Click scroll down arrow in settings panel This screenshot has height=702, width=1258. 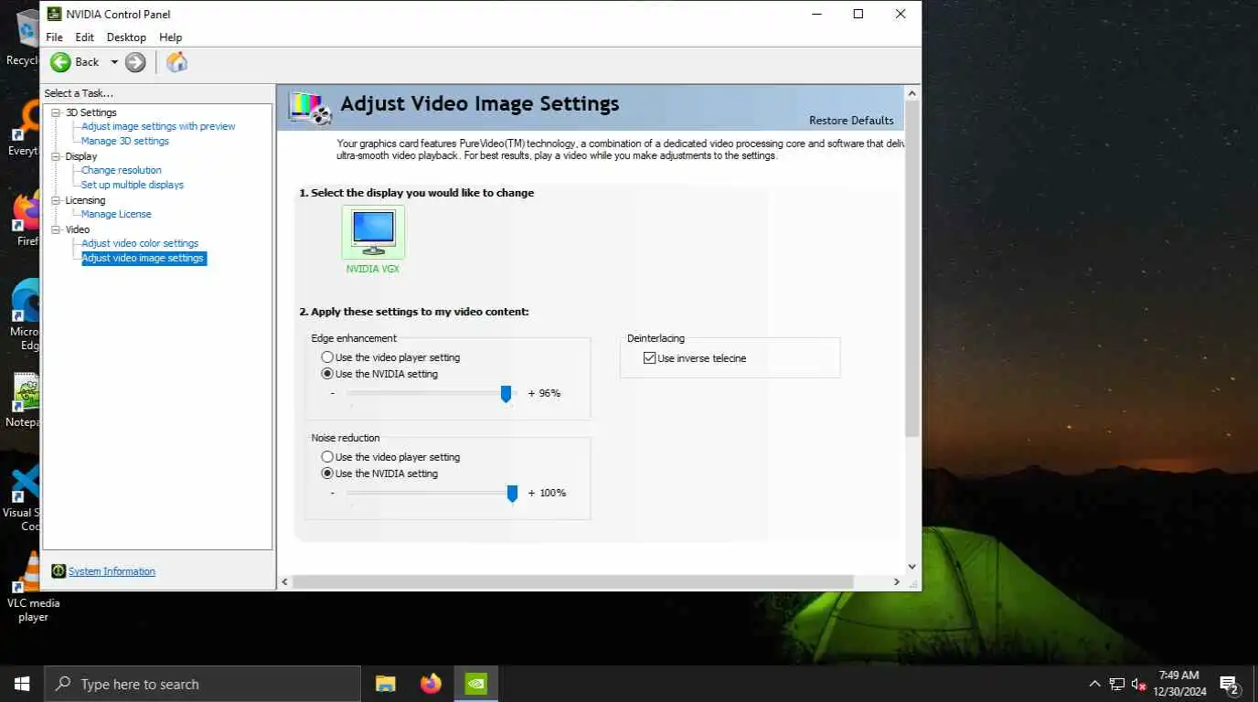912,567
